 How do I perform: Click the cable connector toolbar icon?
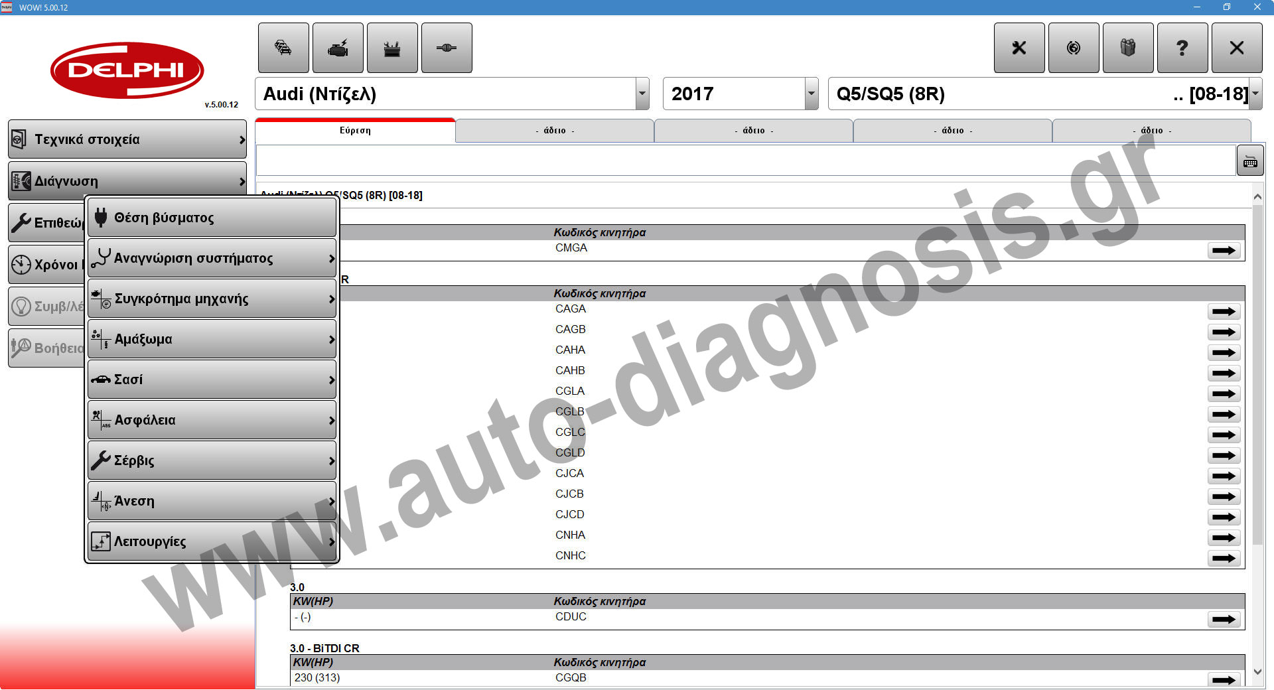tap(447, 48)
